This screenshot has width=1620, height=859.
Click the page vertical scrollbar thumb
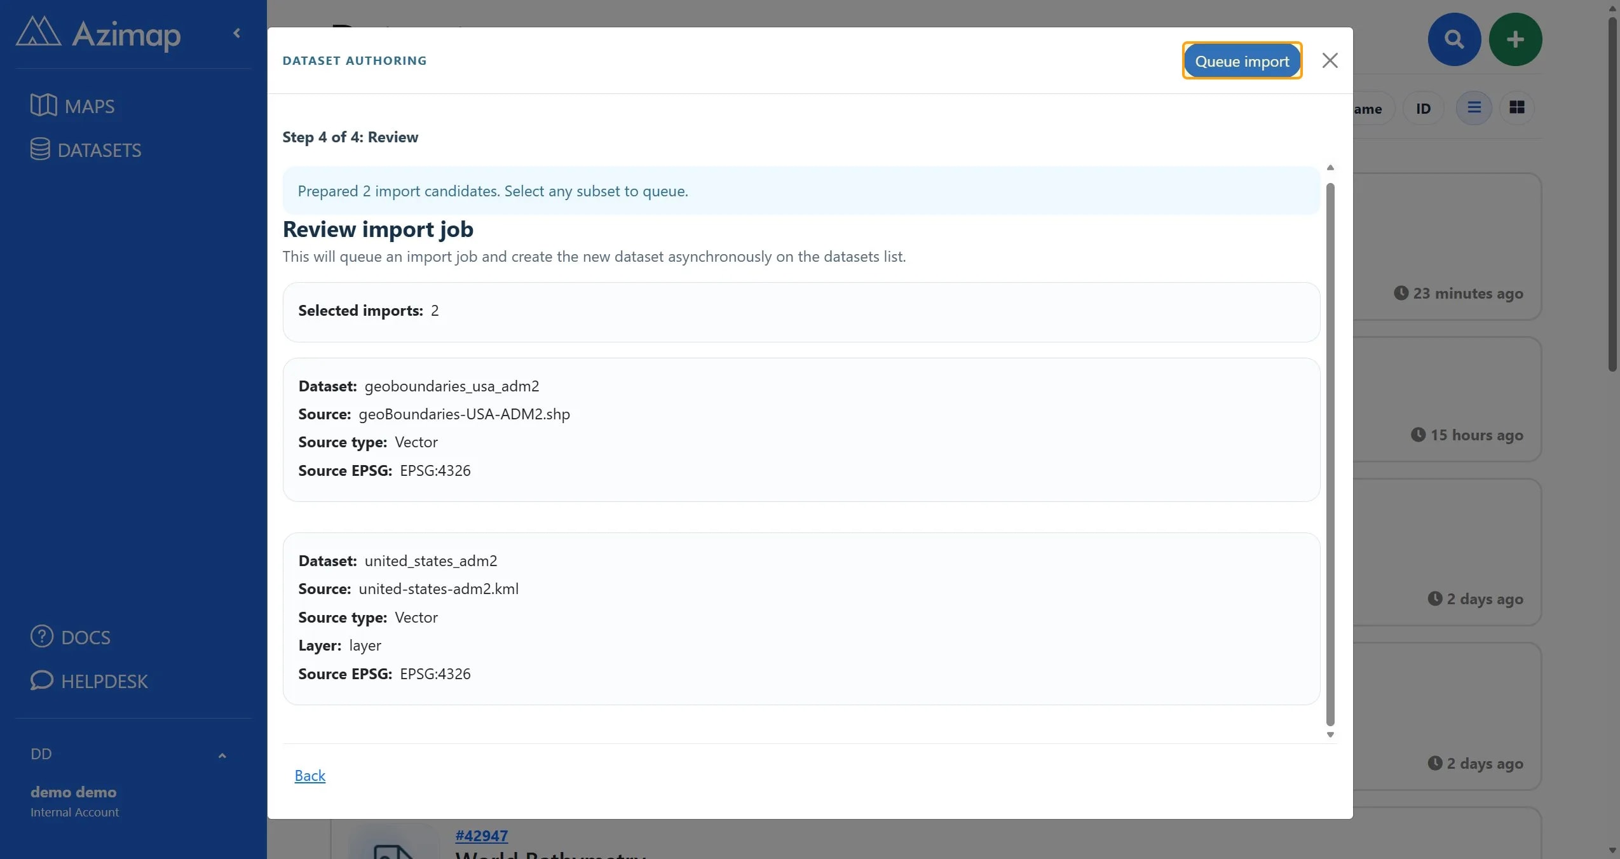point(1612,194)
